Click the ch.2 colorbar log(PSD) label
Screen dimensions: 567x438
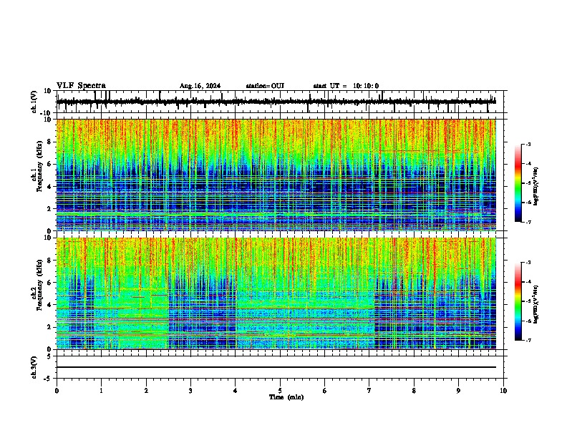tap(535, 304)
